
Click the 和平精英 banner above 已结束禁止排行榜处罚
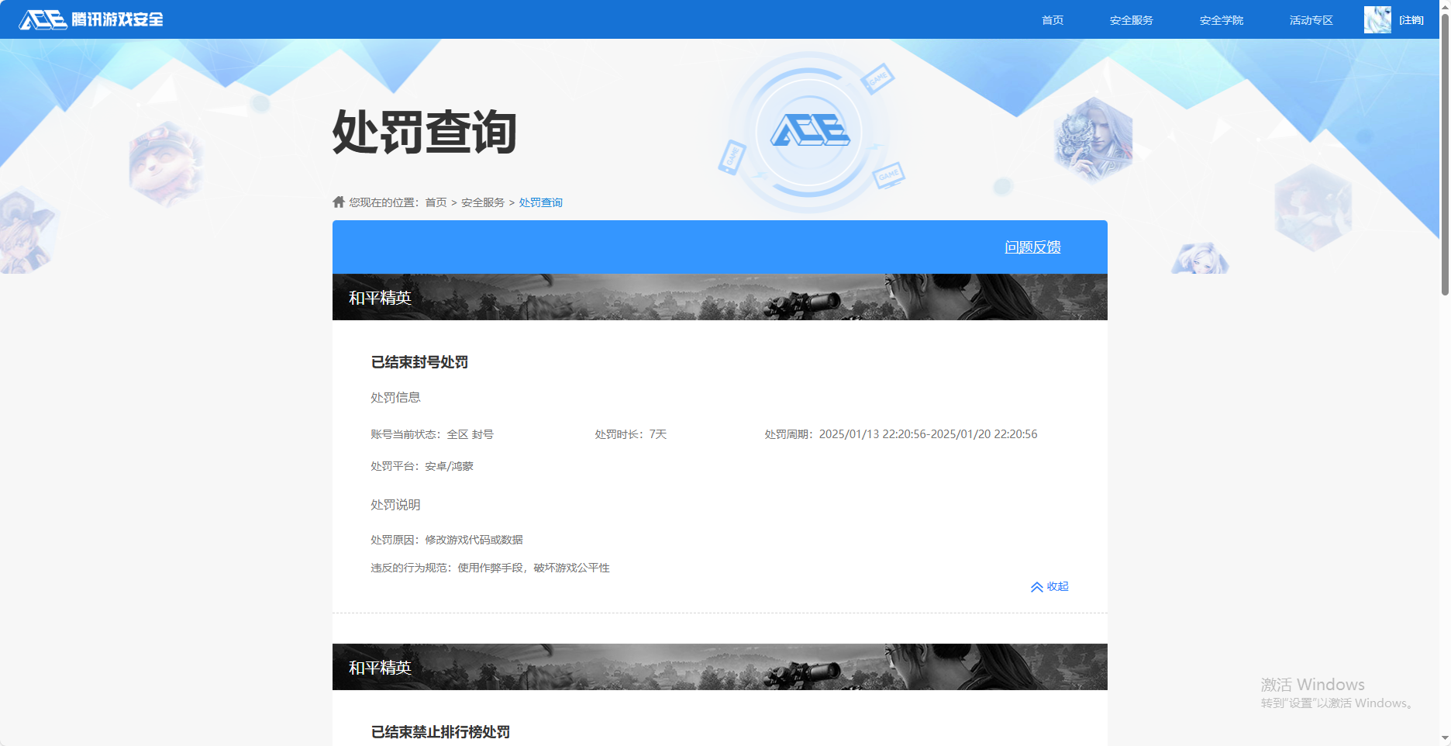(x=719, y=667)
